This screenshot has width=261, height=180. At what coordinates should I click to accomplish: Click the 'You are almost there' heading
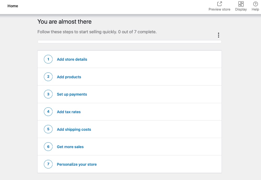[x=64, y=22]
